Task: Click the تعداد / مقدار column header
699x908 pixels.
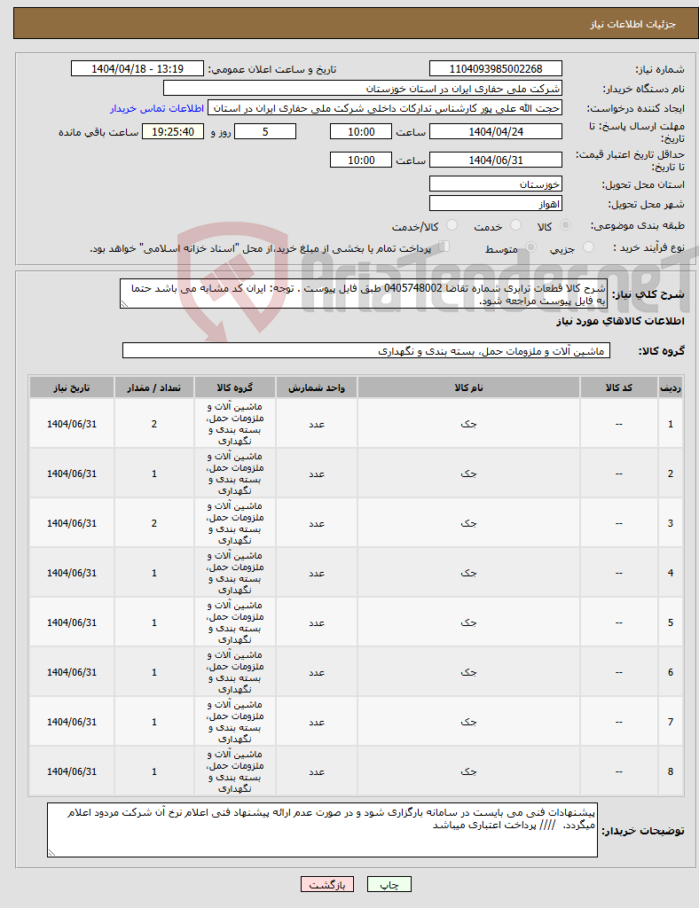Action: point(154,387)
